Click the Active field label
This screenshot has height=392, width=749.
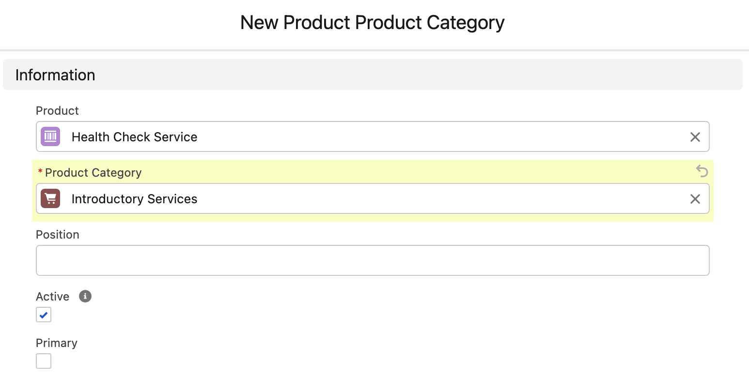click(x=52, y=297)
